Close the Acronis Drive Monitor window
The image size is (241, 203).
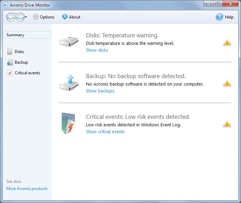pos(230,4)
